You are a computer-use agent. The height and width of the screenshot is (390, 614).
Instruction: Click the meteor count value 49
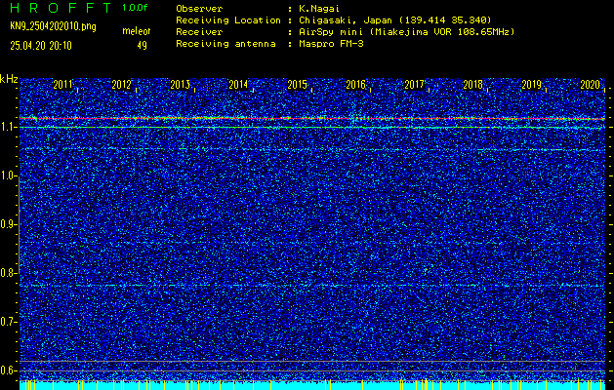(x=142, y=46)
